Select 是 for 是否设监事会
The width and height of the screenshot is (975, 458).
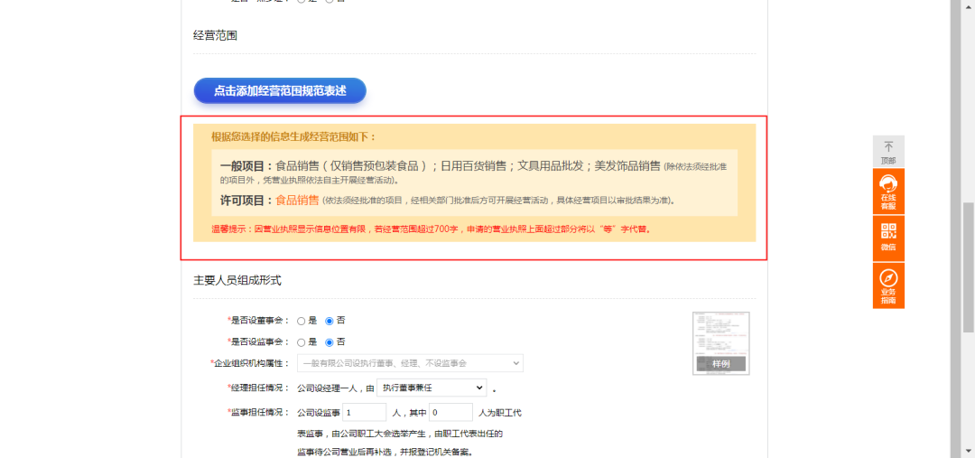(x=301, y=342)
